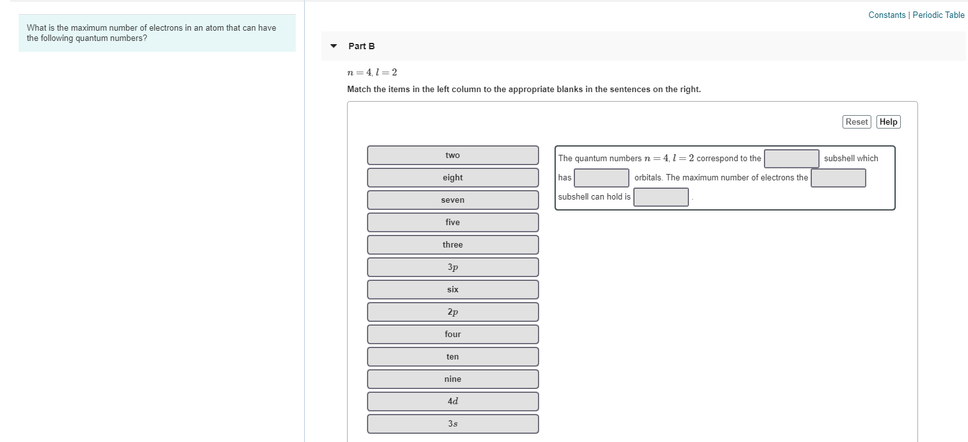
Task: Open the Constants reference
Action: 887,15
